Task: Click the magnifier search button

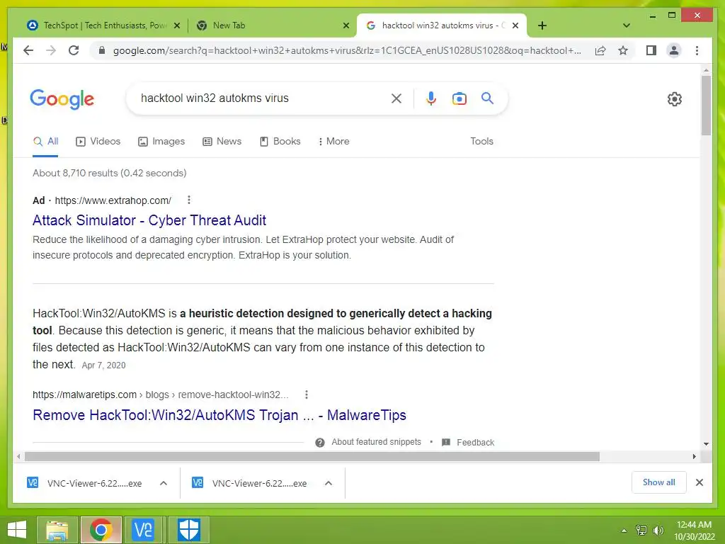Action: pos(487,98)
